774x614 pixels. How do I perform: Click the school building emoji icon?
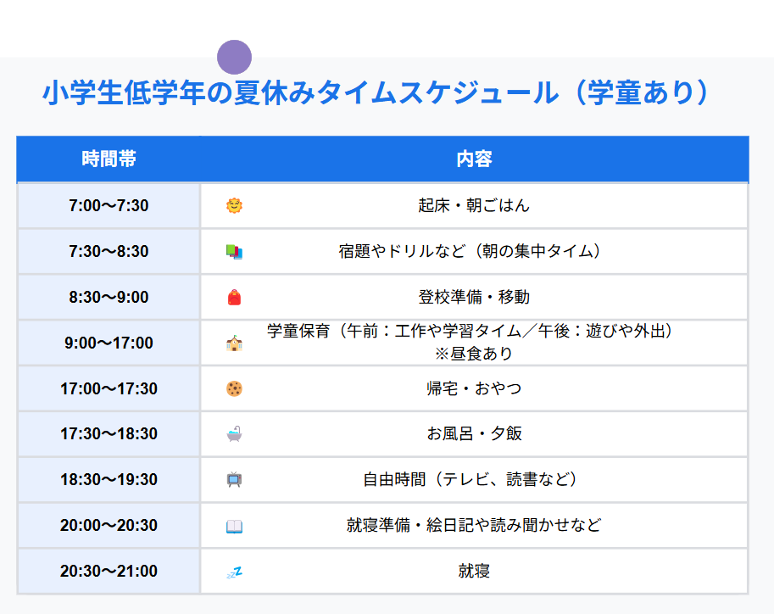pos(234,343)
